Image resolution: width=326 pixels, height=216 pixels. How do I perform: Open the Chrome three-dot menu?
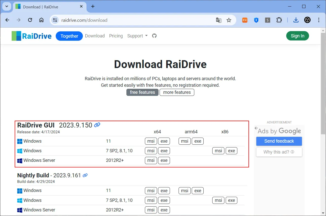pos(319,20)
